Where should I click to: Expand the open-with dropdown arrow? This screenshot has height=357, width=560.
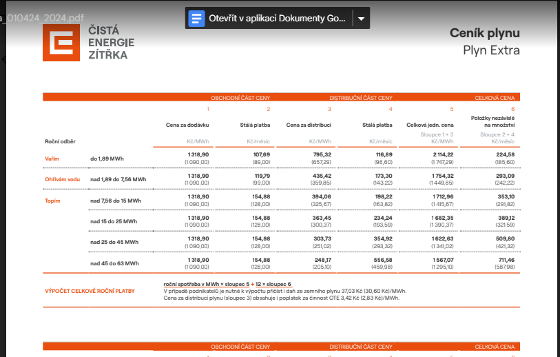pyautogui.click(x=362, y=19)
